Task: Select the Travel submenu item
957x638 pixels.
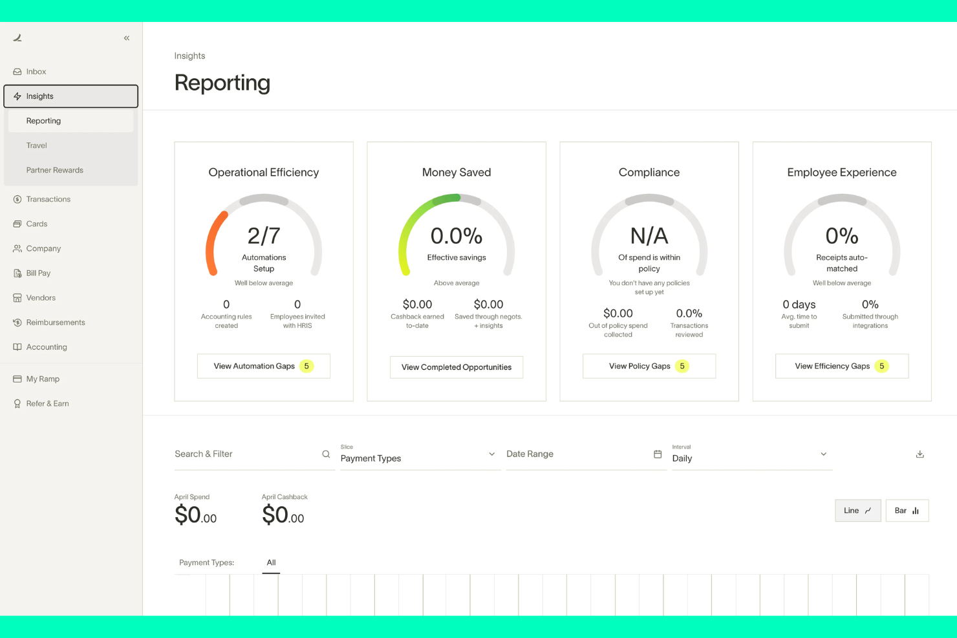Action: pos(37,145)
